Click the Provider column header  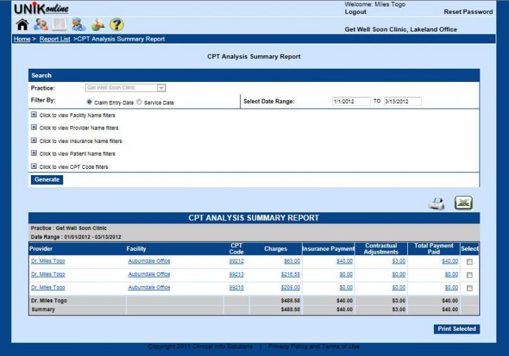(x=41, y=249)
